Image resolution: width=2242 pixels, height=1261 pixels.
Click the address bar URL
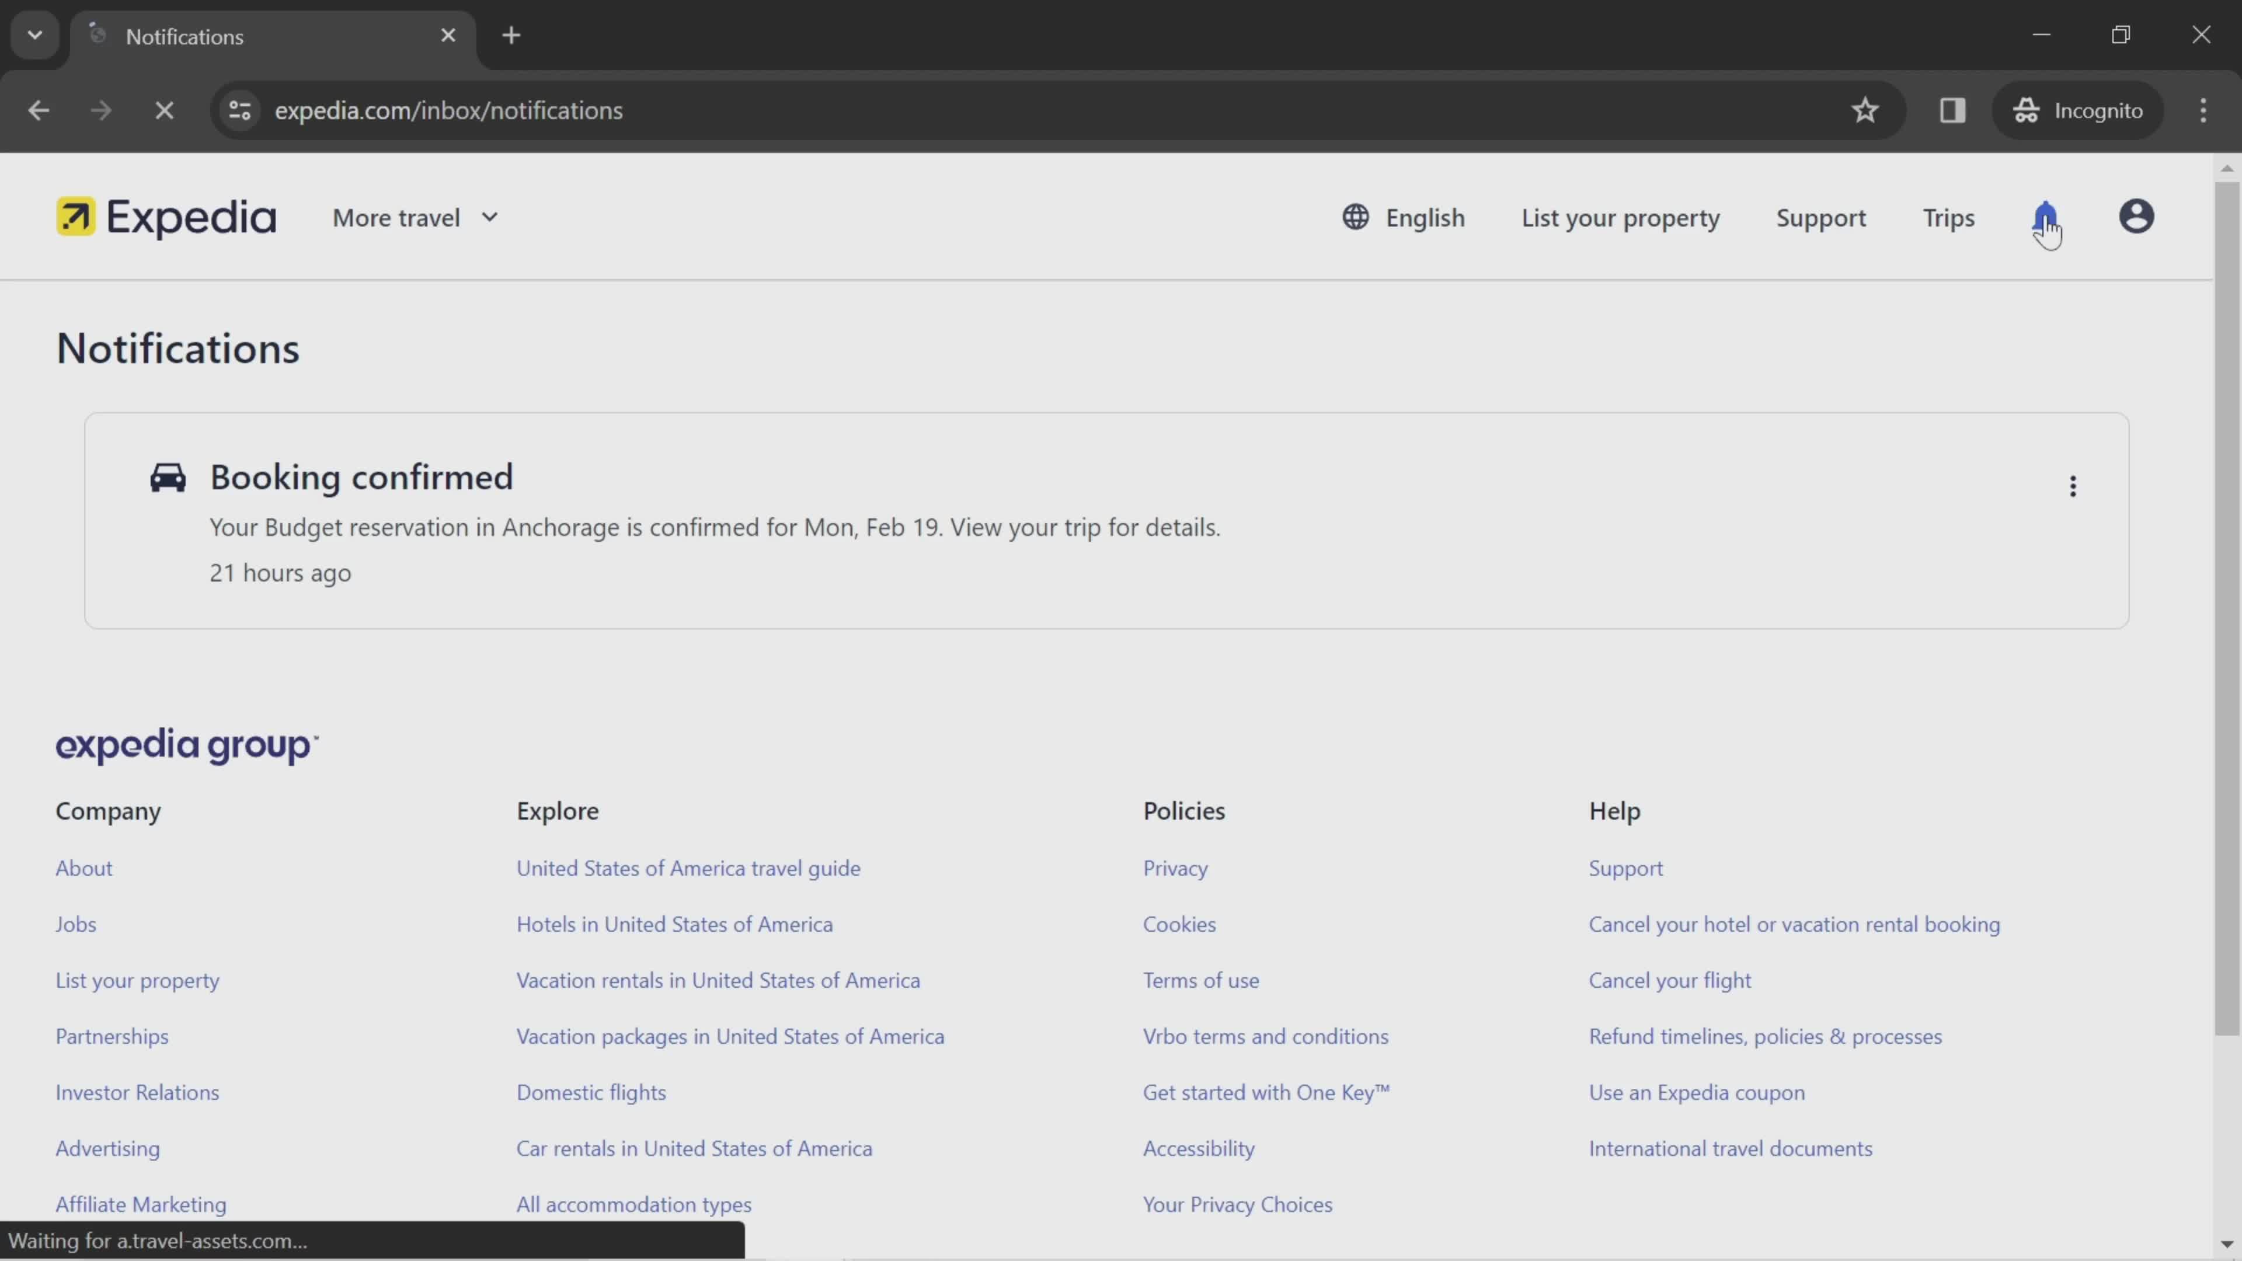click(x=448, y=110)
